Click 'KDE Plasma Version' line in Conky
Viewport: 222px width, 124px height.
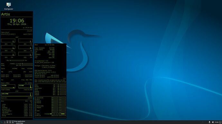tap(43, 70)
